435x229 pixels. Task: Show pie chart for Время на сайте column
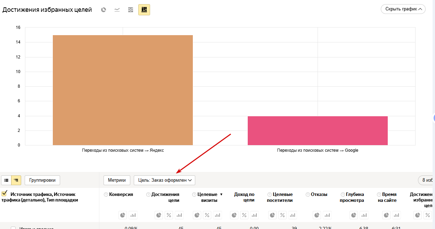click(386, 215)
